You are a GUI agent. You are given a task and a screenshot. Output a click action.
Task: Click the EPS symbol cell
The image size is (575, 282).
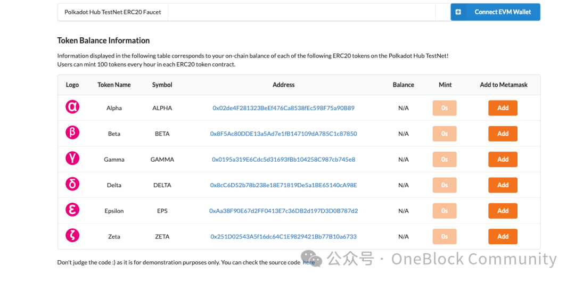162,211
